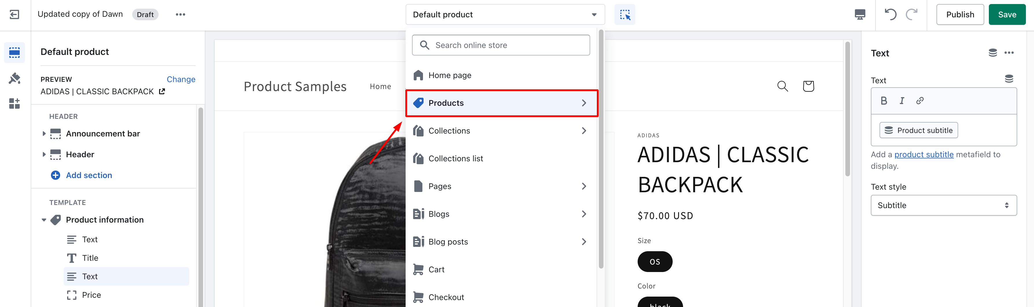This screenshot has height=307, width=1034.
Task: Click the Draft status badge
Action: 145,14
